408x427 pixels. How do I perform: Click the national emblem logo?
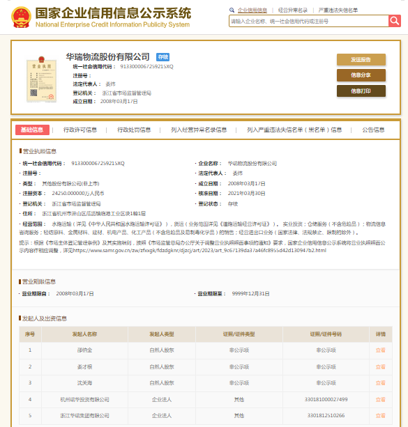pyautogui.click(x=21, y=17)
